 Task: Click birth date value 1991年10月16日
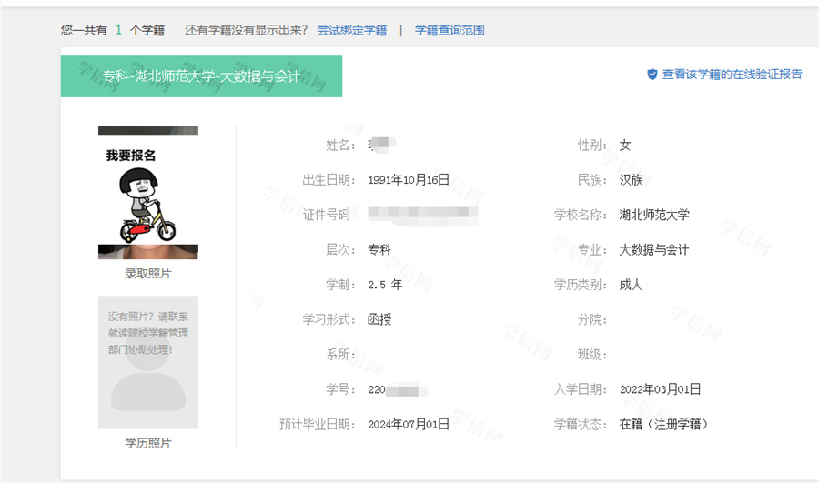(x=409, y=180)
